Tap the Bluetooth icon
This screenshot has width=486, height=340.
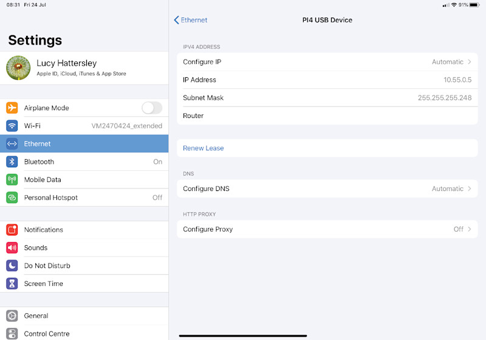coord(12,162)
